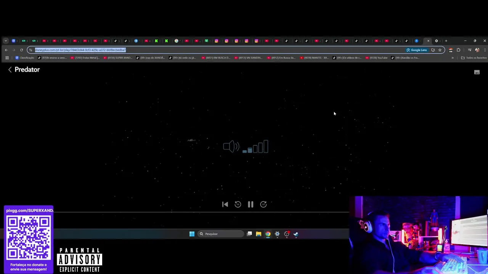The height and width of the screenshot is (274, 488).
Task: Open the '(8851) EM BUSCA D...' bookmark
Action: pos(216,58)
